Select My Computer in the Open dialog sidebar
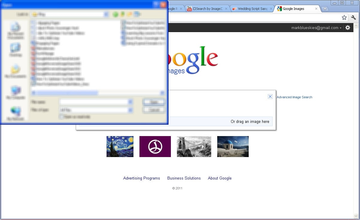The height and width of the screenshot is (220, 360). point(15,91)
